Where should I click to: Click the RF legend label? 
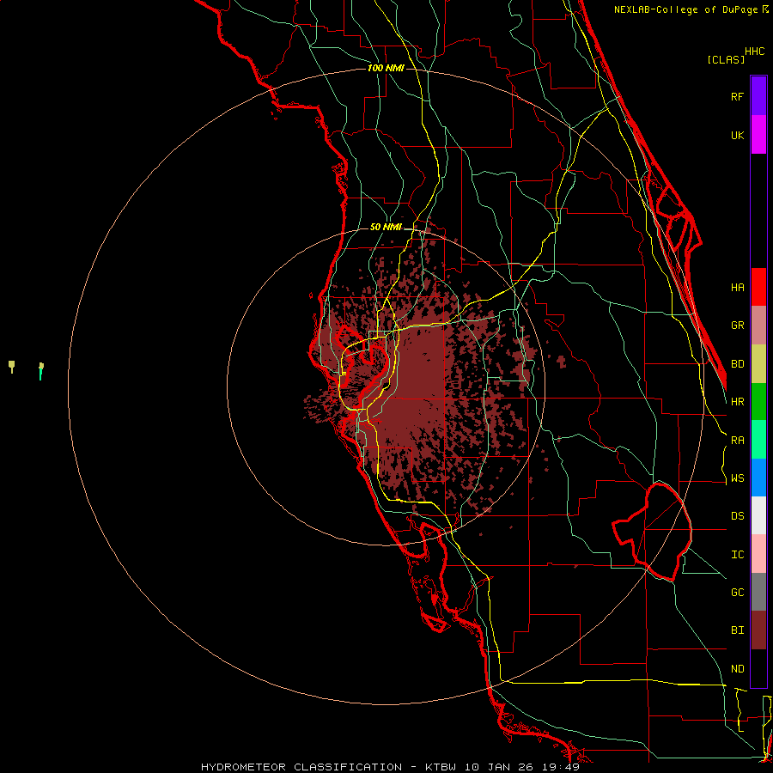(737, 96)
